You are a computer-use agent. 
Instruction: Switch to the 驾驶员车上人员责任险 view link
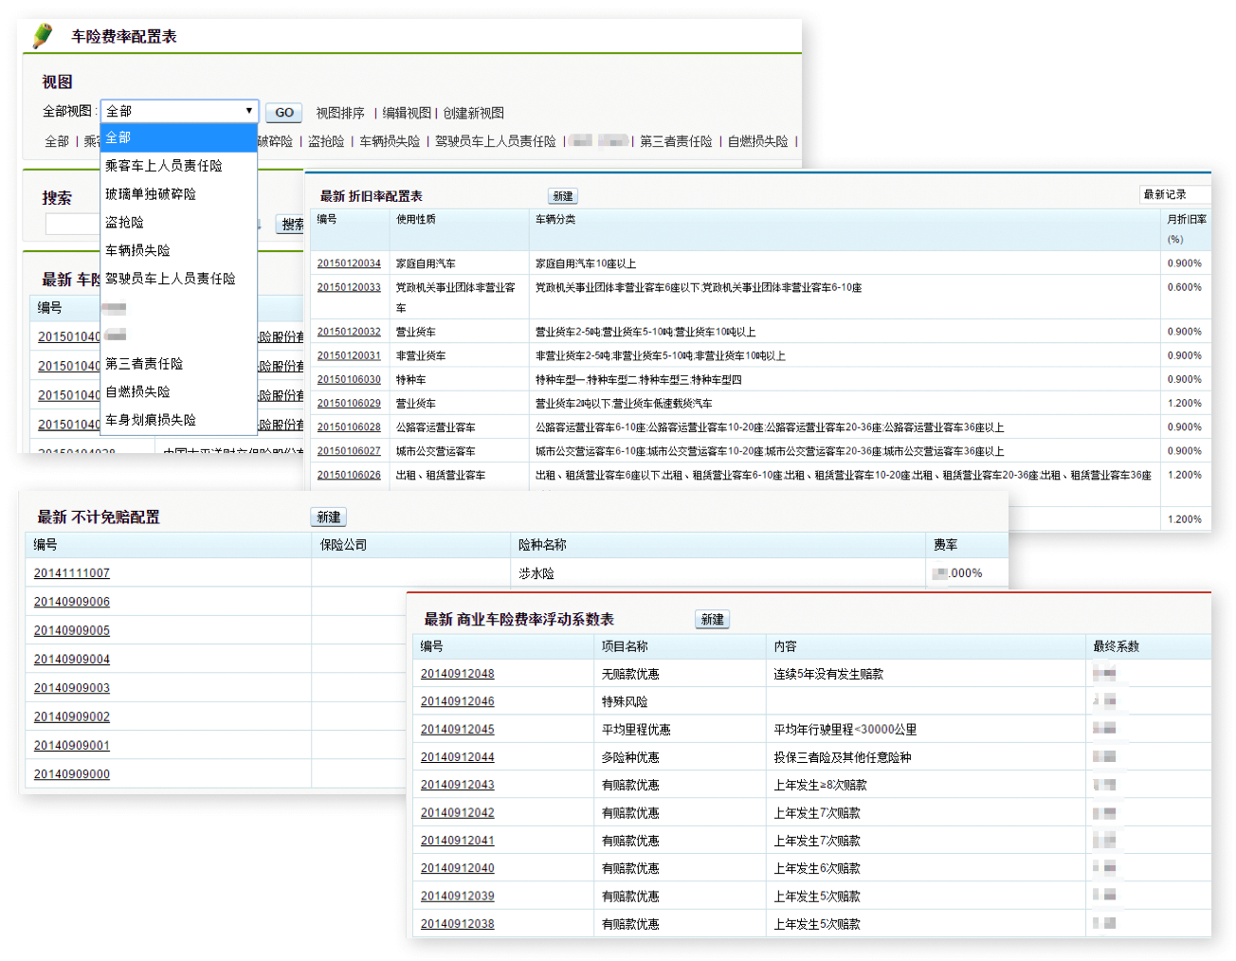pyautogui.click(x=496, y=141)
